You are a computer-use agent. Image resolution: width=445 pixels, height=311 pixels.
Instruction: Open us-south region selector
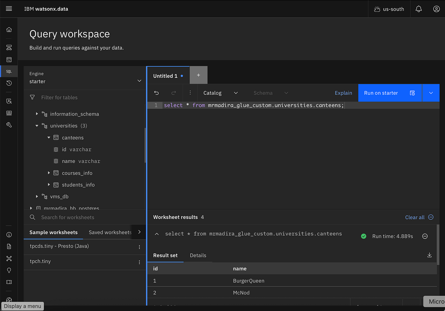tap(389, 9)
